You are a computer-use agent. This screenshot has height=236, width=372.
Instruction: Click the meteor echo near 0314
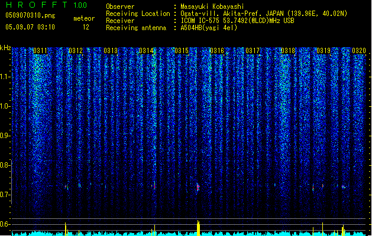click(x=154, y=185)
